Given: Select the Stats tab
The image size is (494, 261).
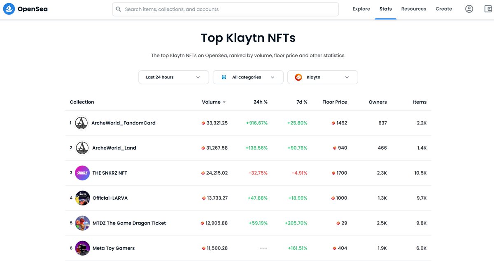Looking at the screenshot, I should (x=385, y=9).
